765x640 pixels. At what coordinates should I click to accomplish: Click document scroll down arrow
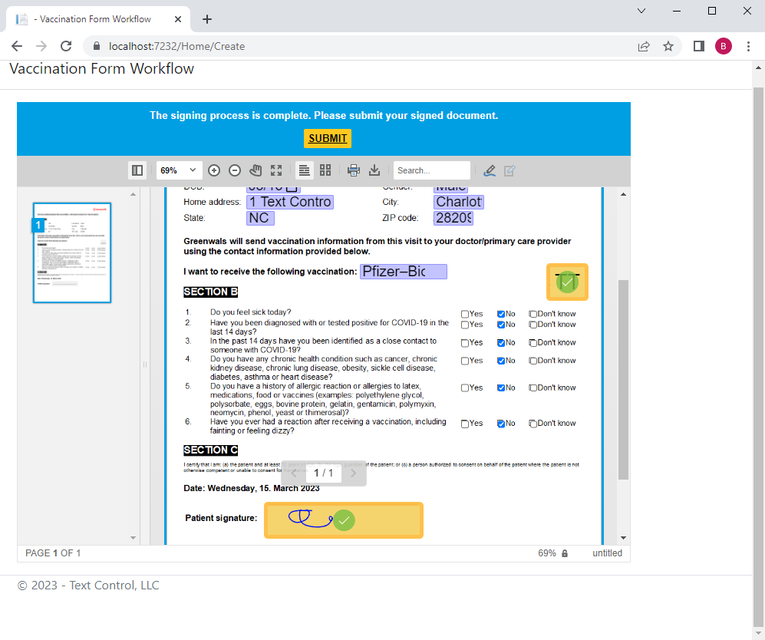623,538
